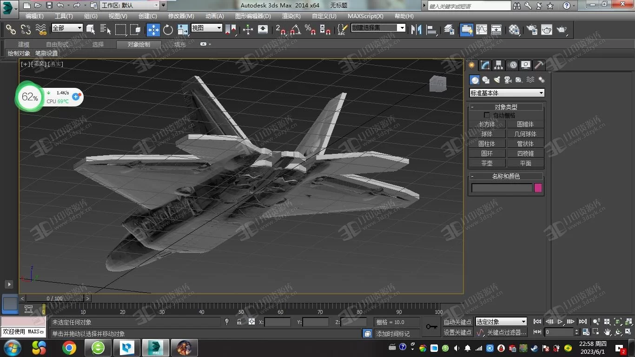Switch to the Modify command panel tab
This screenshot has width=635, height=357.
coord(485,65)
